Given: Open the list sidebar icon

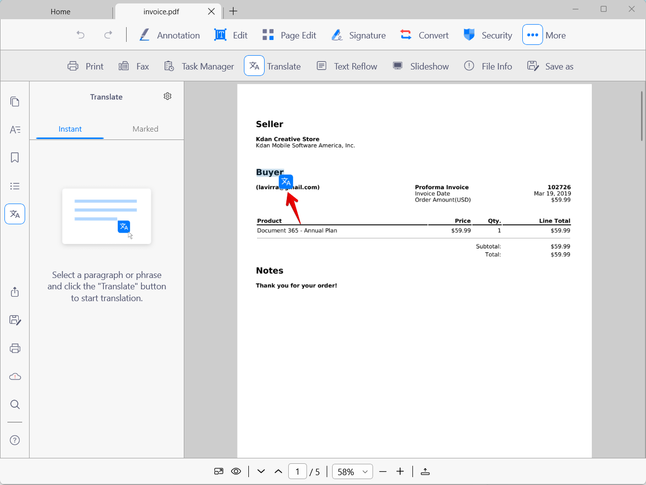Looking at the screenshot, I should (x=15, y=186).
